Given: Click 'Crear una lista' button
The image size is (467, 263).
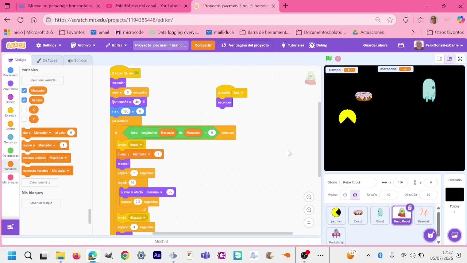Looking at the screenshot, I should pyautogui.click(x=40, y=182).
